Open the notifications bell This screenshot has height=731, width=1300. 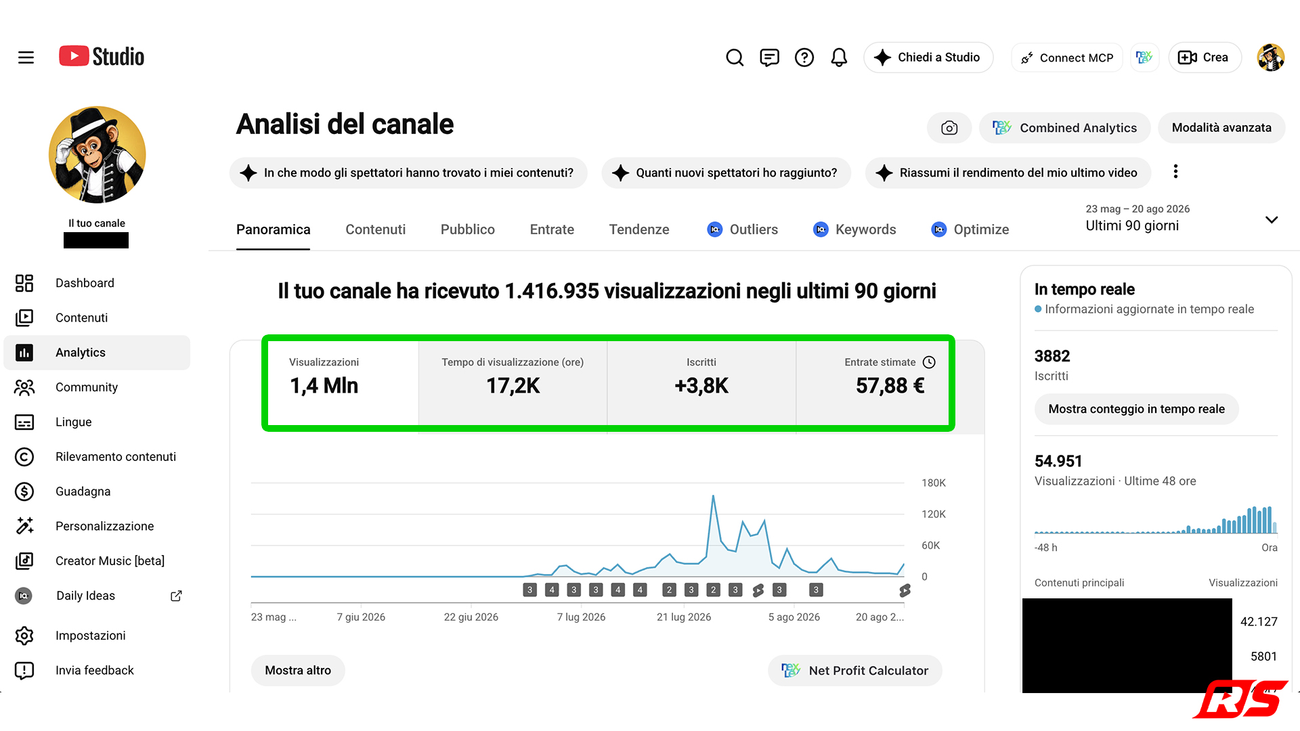point(839,58)
